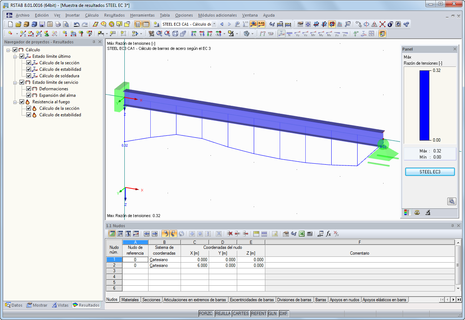Image resolution: width=465 pixels, height=320 pixels.
Task: Open the color spectrum tab in Panel
Action: tap(407, 213)
